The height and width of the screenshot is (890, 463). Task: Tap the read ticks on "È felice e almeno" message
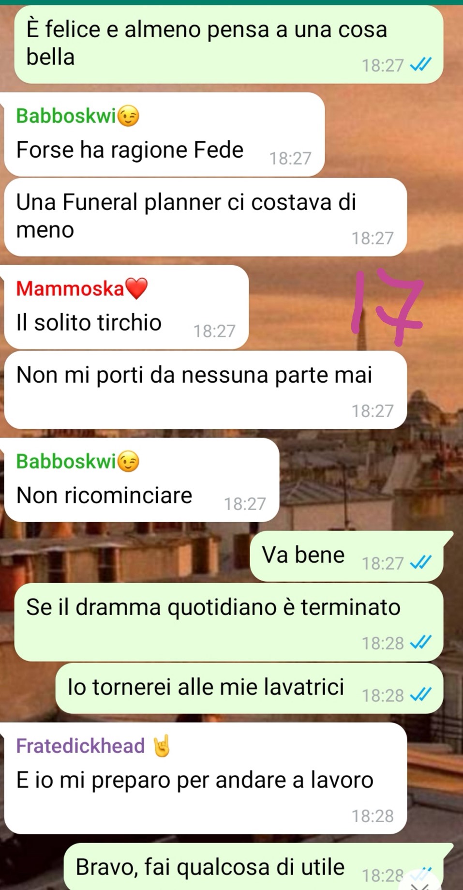[x=420, y=64]
